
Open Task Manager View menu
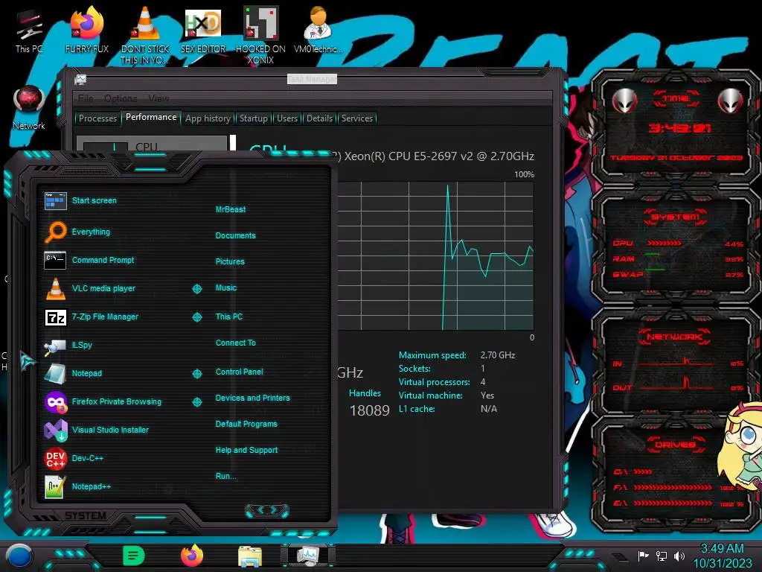[x=159, y=98]
